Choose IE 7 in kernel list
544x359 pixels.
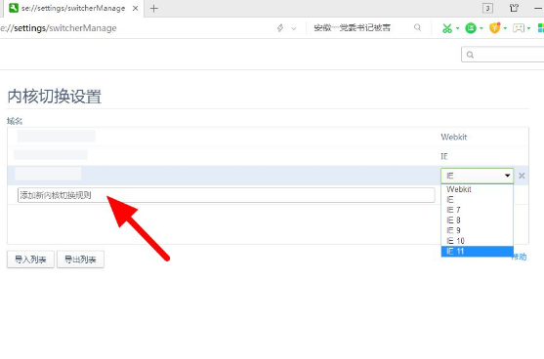point(477,210)
